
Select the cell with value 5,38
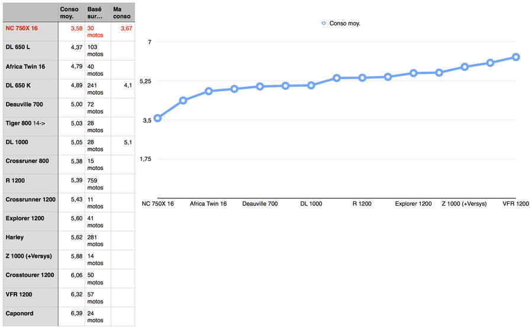pyautogui.click(x=72, y=165)
